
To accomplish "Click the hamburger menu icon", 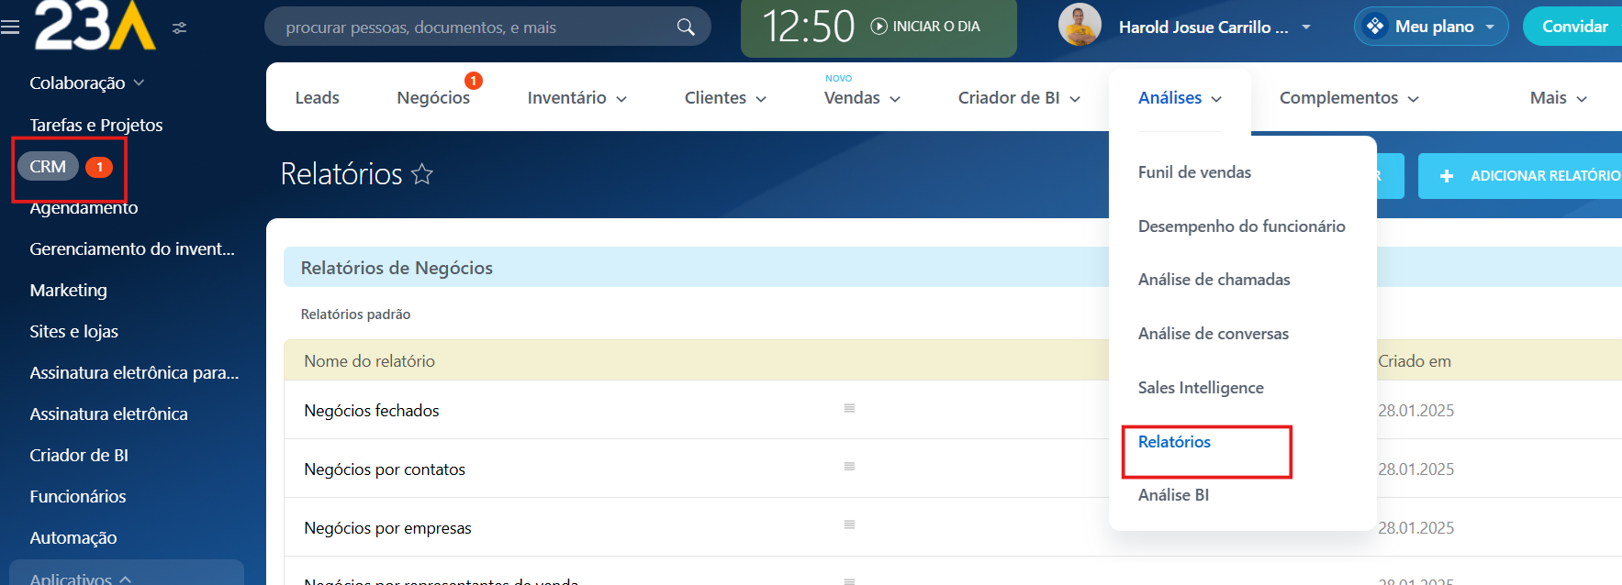I will (x=10, y=28).
